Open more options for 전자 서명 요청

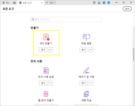click(x=50, y=83)
